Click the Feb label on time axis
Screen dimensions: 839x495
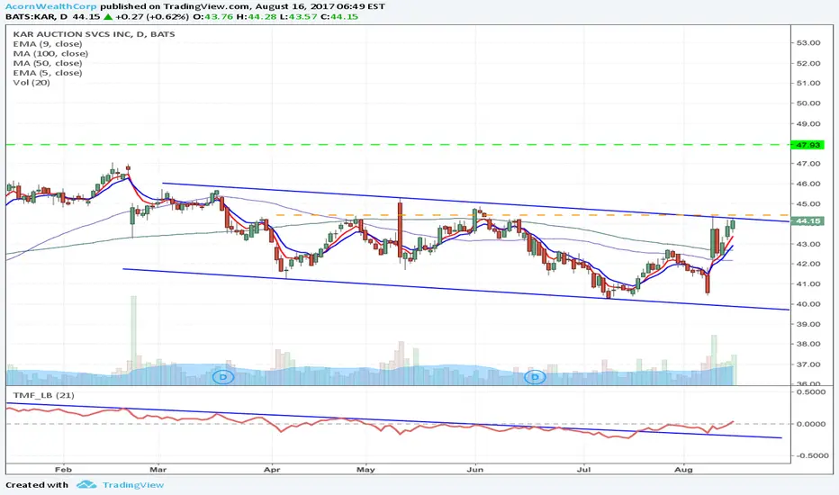pyautogui.click(x=63, y=469)
